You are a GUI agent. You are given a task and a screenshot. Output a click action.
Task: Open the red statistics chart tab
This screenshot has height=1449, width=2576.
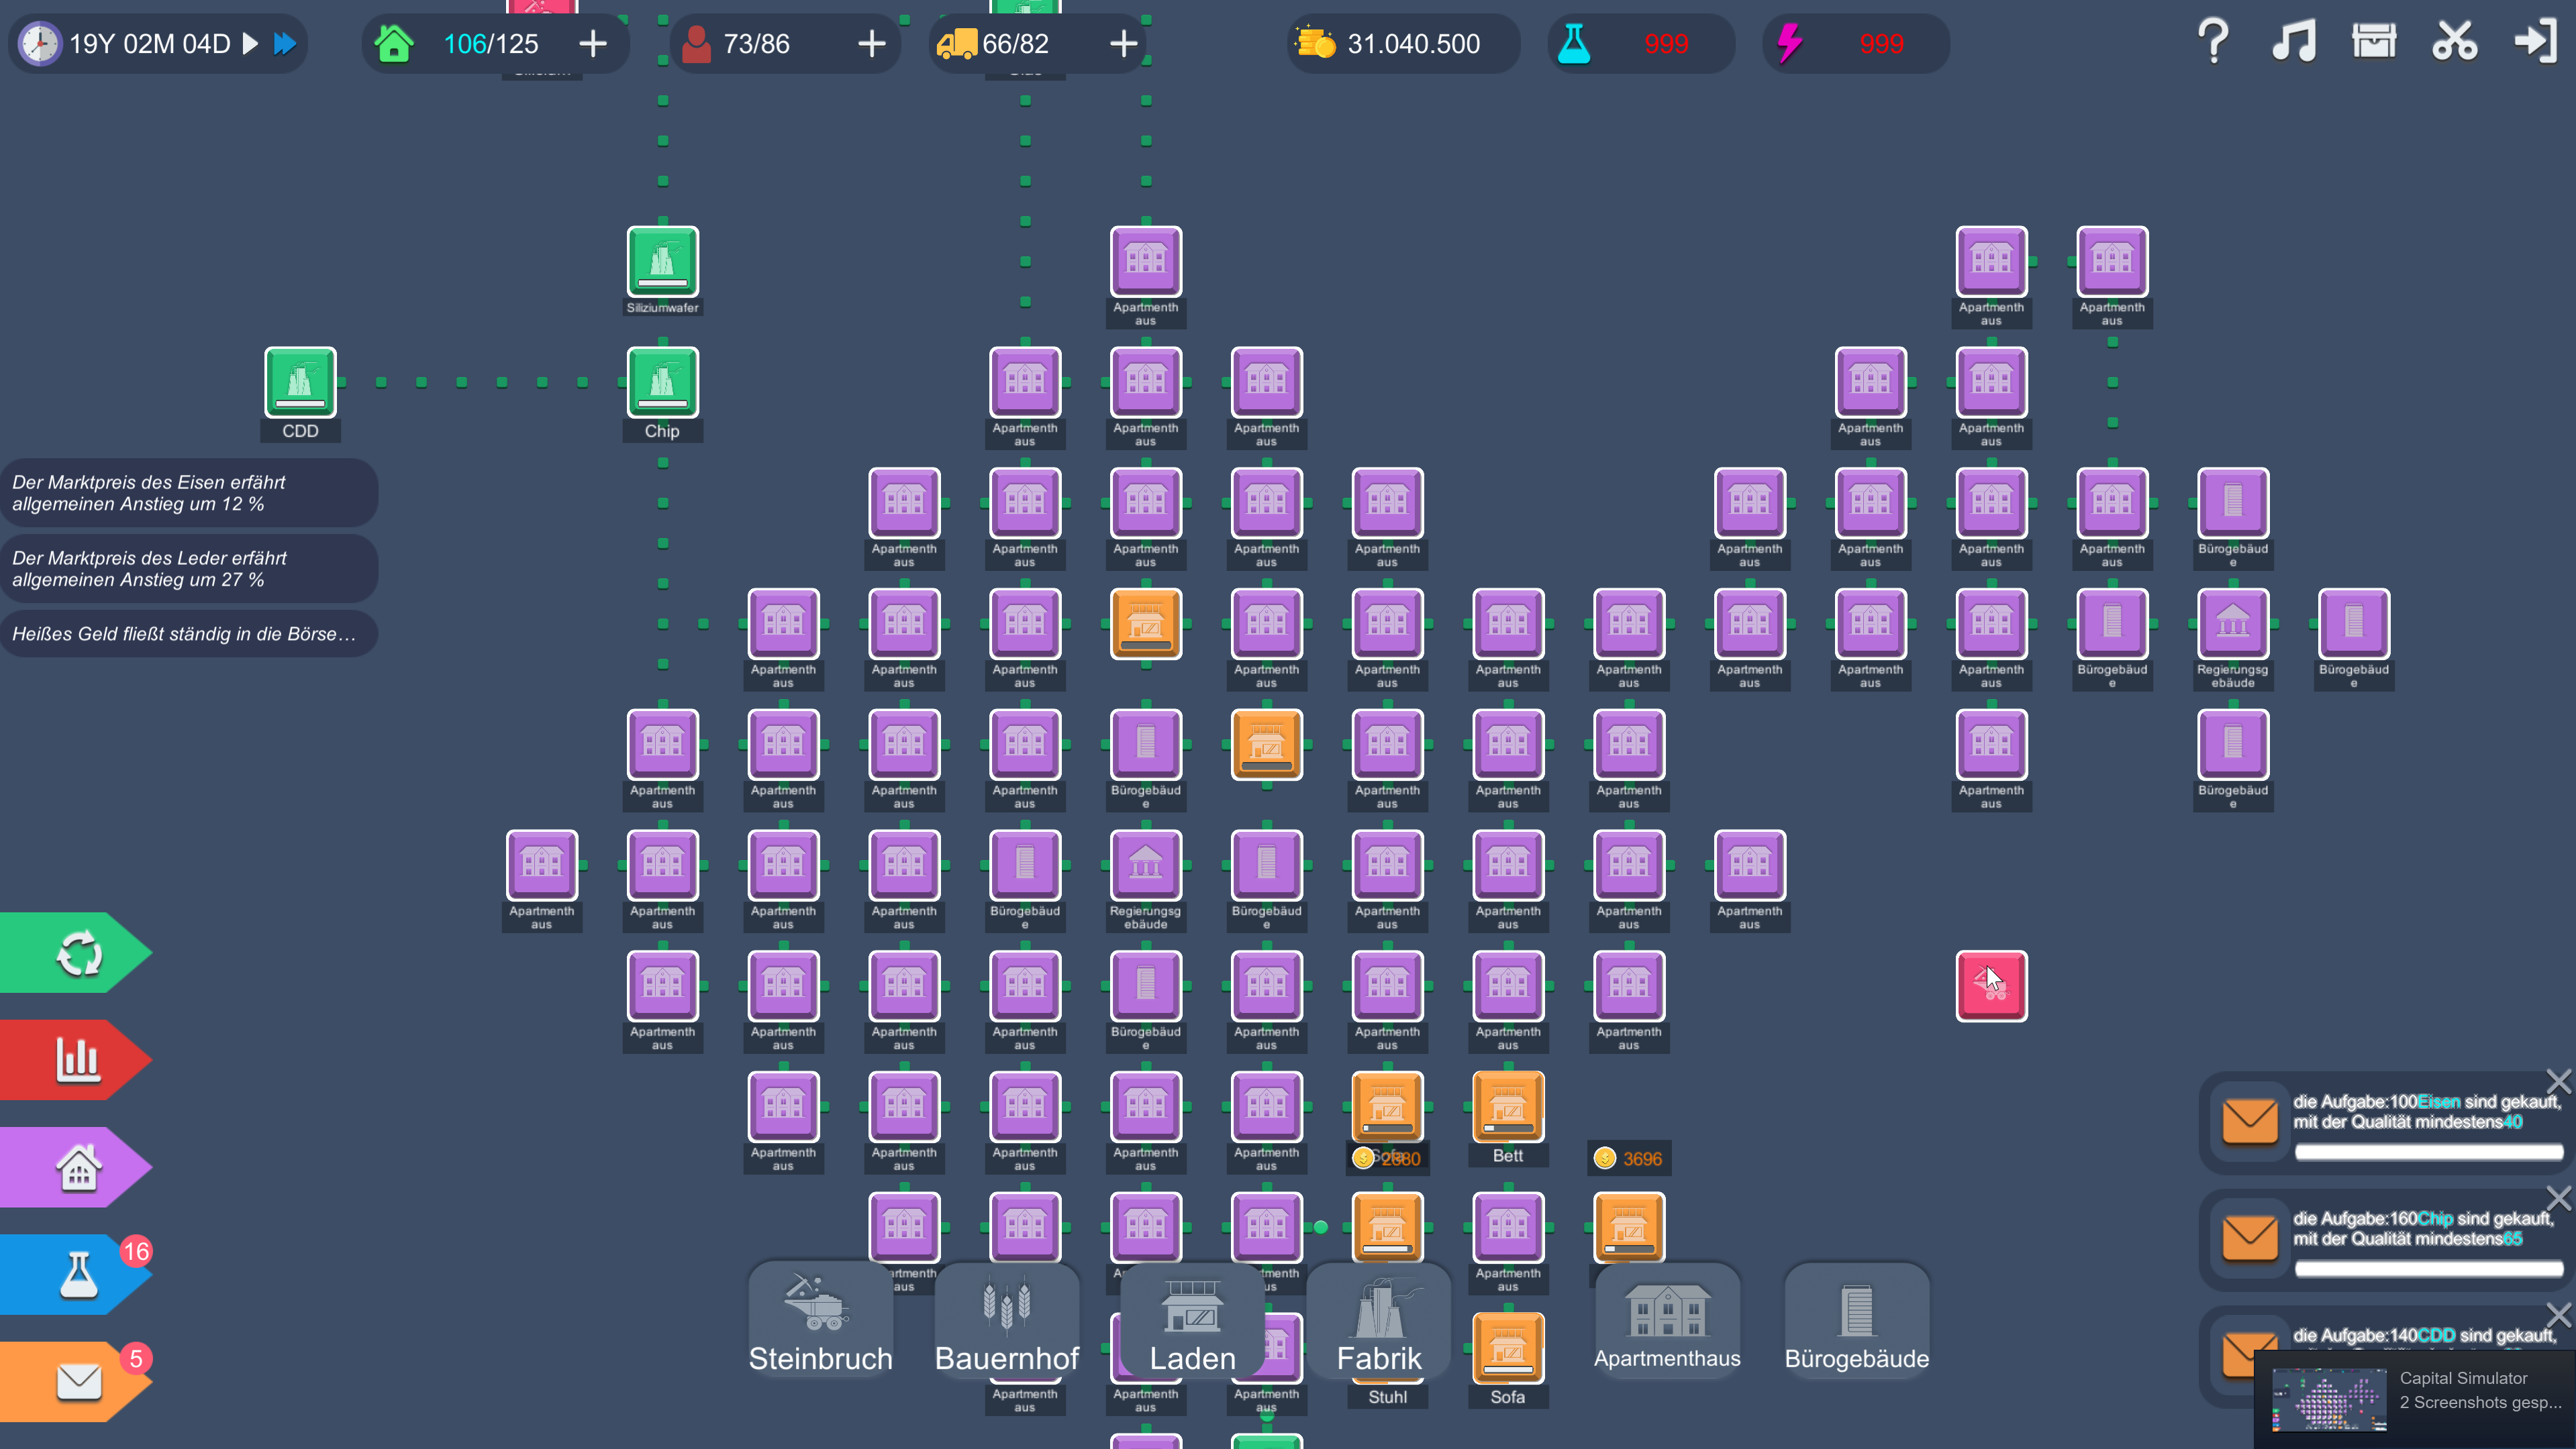click(x=78, y=1059)
